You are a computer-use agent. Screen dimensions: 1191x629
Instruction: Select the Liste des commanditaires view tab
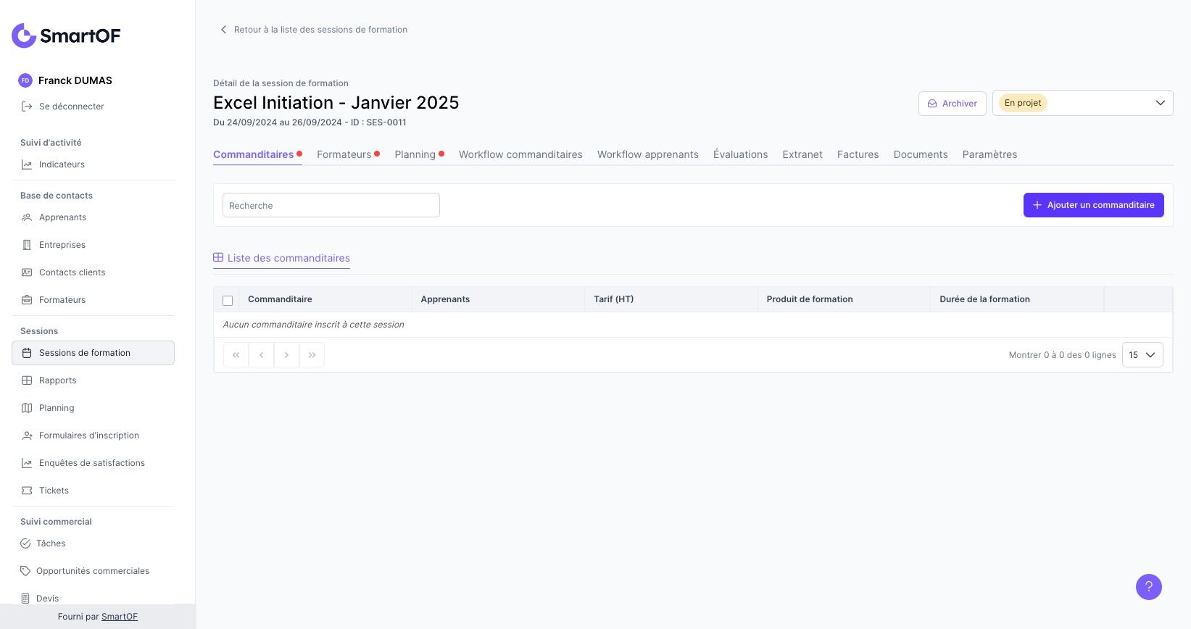coord(281,258)
